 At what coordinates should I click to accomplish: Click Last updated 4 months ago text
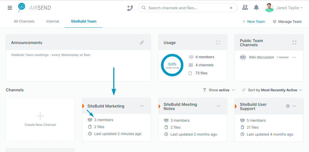tap(270, 134)
